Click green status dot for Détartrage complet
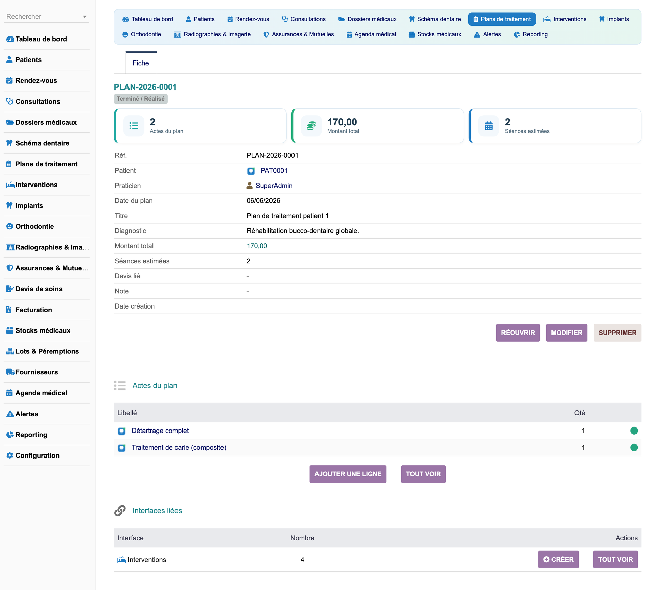This screenshot has height=590, width=658. click(x=634, y=431)
